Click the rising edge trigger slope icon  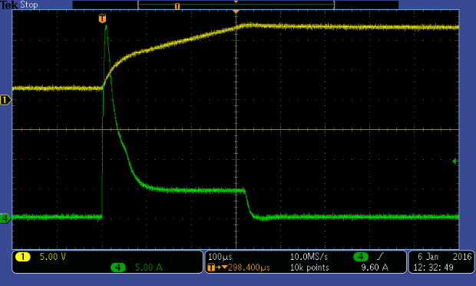[380, 257]
